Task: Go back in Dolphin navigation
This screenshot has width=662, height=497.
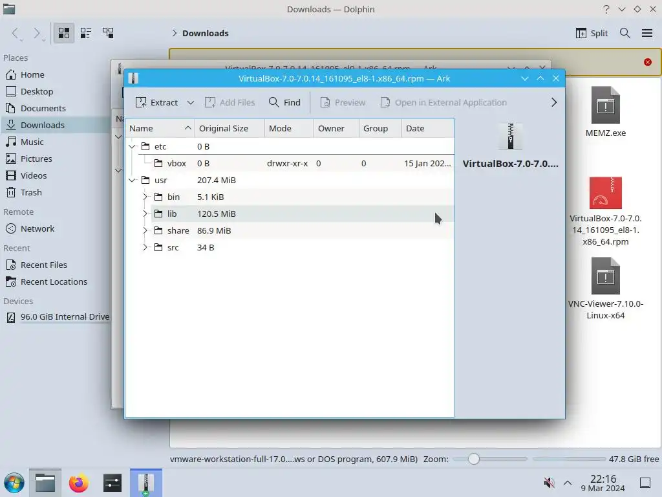Action: [16, 33]
